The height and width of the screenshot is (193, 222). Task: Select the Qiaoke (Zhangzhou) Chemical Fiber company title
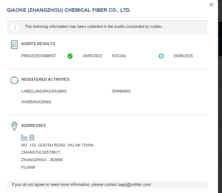click(x=69, y=10)
